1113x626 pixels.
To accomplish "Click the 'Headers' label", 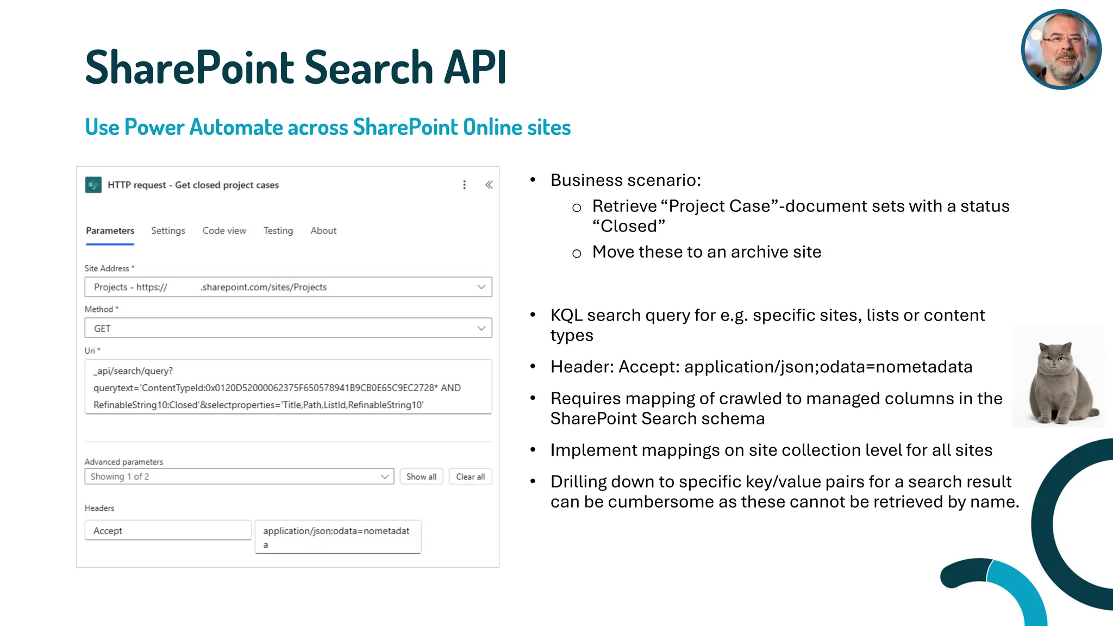I will pos(99,508).
